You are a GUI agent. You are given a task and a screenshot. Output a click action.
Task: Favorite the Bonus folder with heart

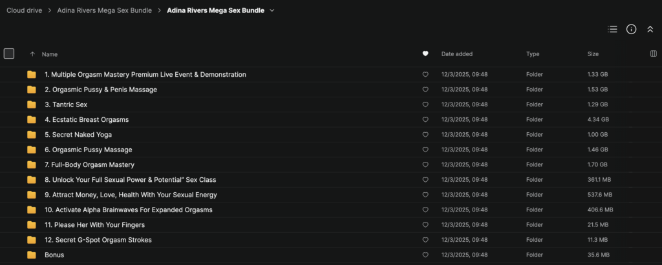click(425, 255)
